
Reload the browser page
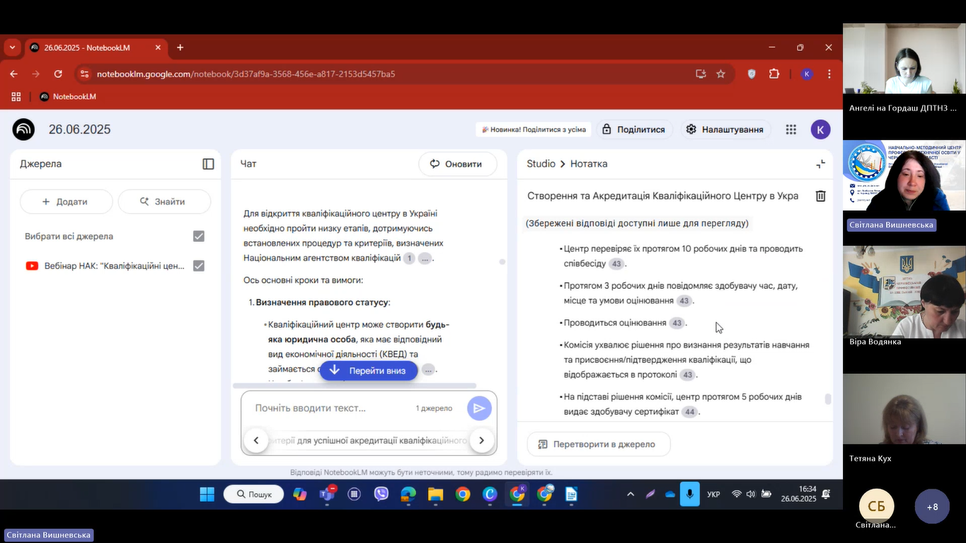click(x=58, y=74)
